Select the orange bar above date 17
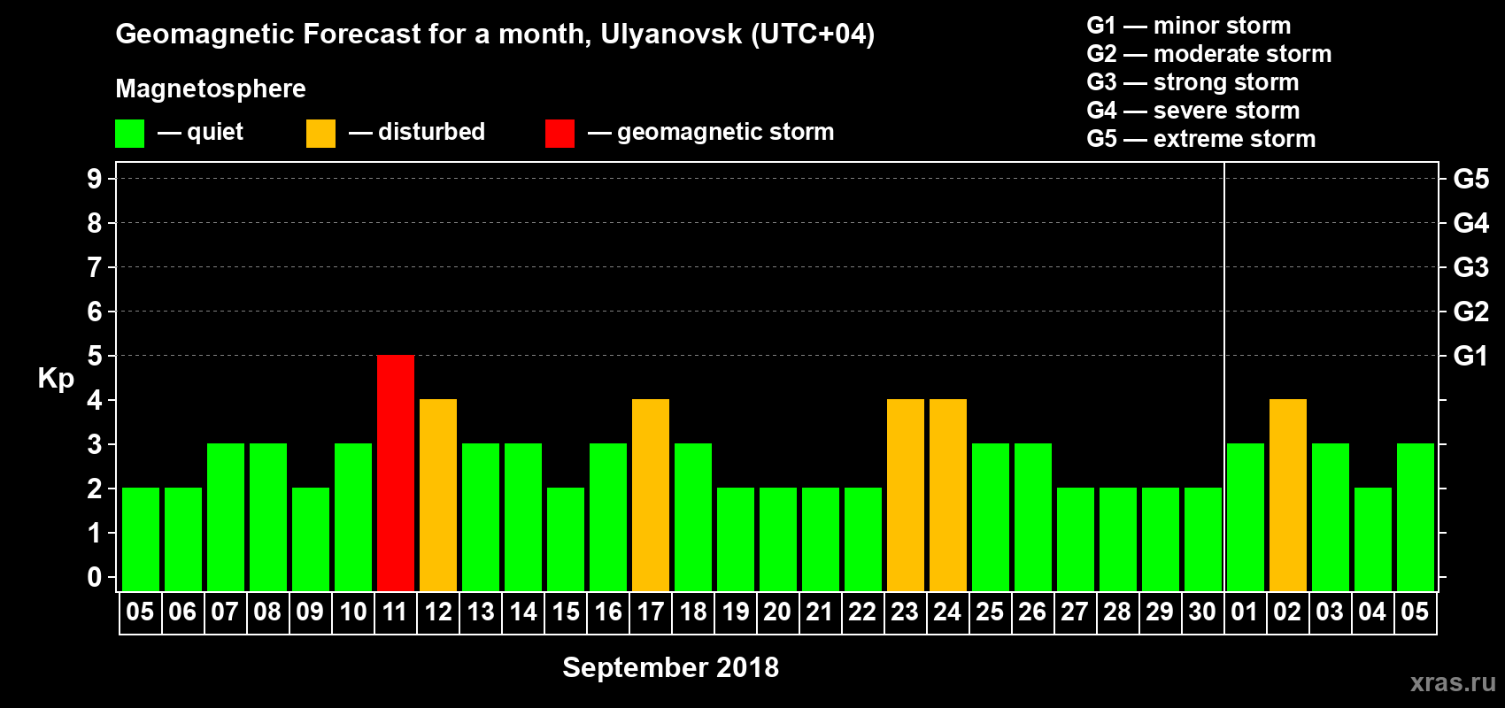 pyautogui.click(x=651, y=495)
